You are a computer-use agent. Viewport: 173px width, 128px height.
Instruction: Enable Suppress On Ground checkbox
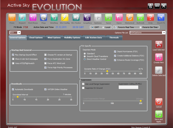coord(83,88)
